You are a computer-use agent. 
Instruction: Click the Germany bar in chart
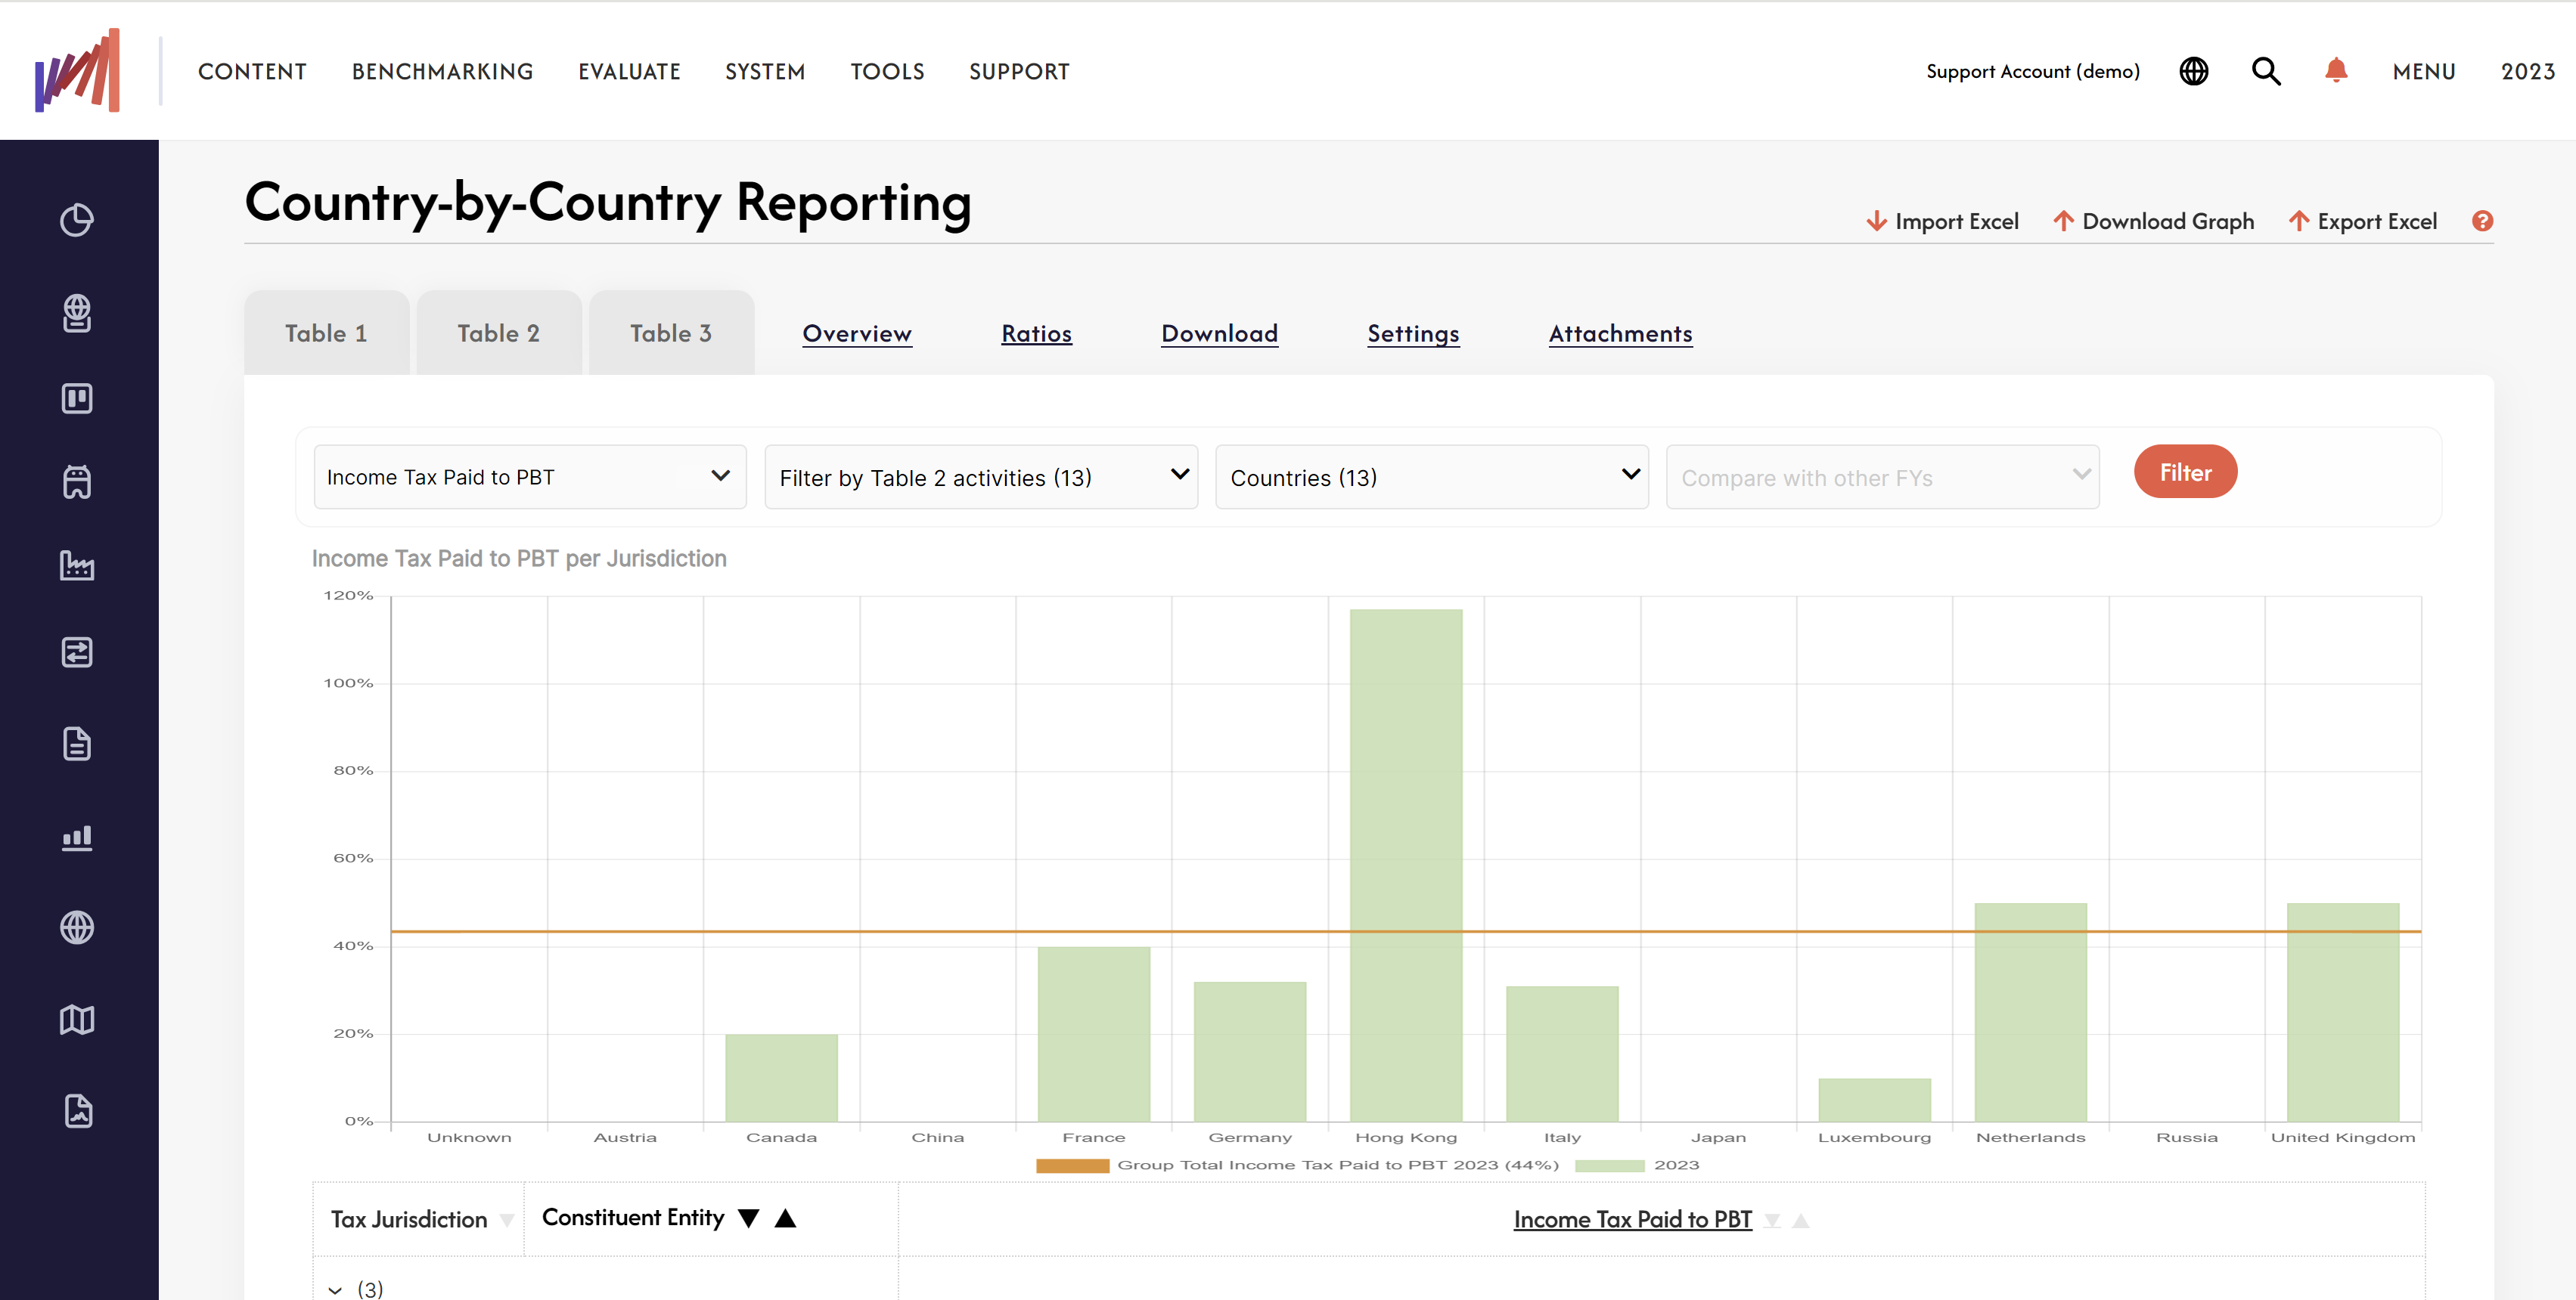[x=1249, y=1051]
